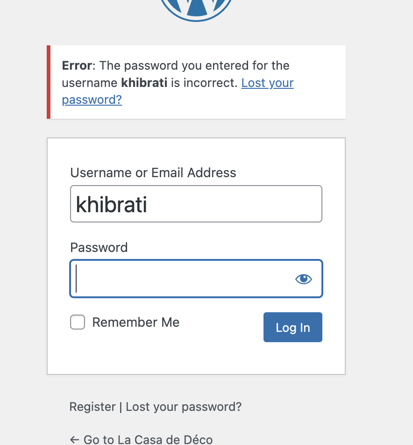The height and width of the screenshot is (445, 413).
Task: Focus the Username or Email Address field
Action: click(x=196, y=204)
